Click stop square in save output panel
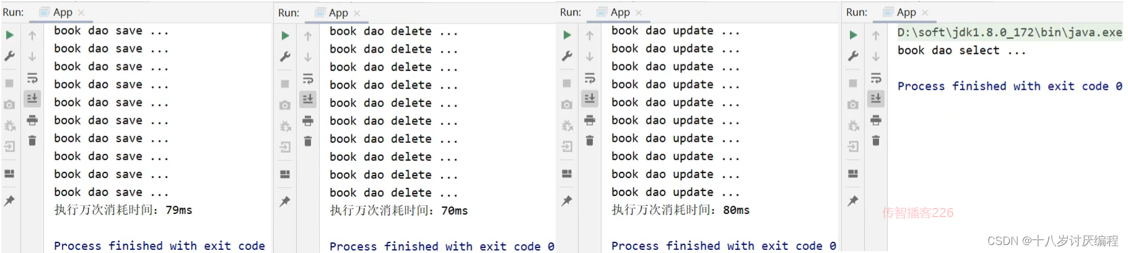The width and height of the screenshot is (1128, 253). 9,83
